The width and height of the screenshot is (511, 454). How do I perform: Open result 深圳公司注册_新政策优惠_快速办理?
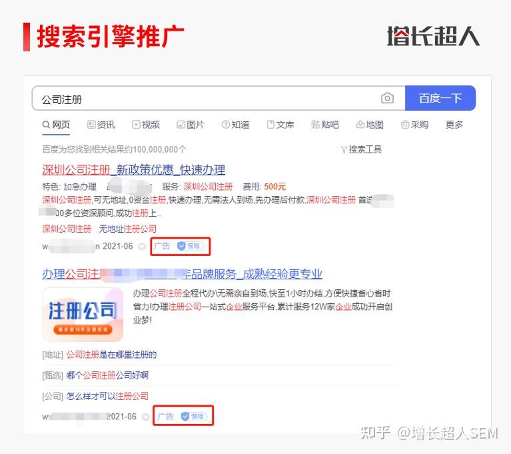point(134,170)
